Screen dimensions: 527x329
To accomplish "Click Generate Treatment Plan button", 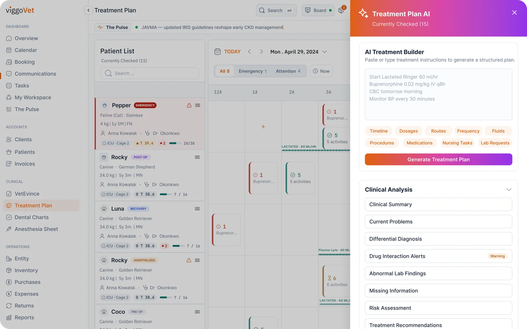I will (x=438, y=160).
